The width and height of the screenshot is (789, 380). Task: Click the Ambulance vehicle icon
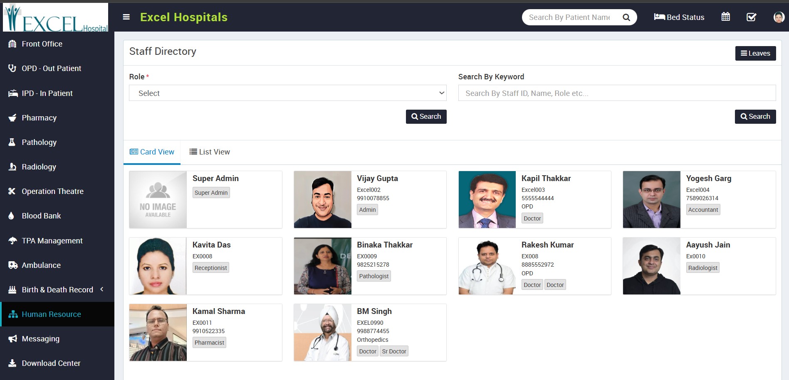click(13, 265)
